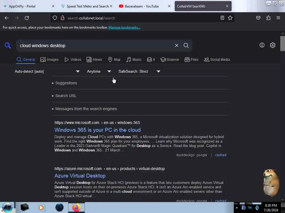
Task: Bookmark this page with the star
Action: [230, 18]
